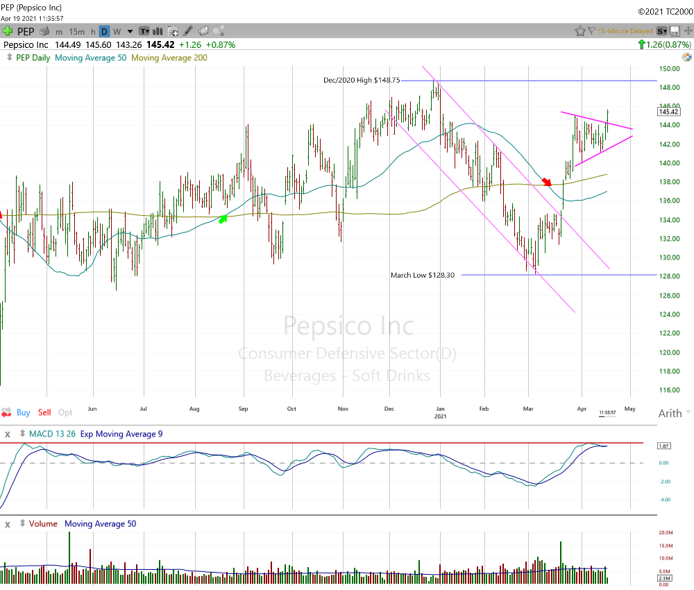694x590 pixels.
Task: Select the Daily (D) timeframe toggle
Action: (103, 31)
